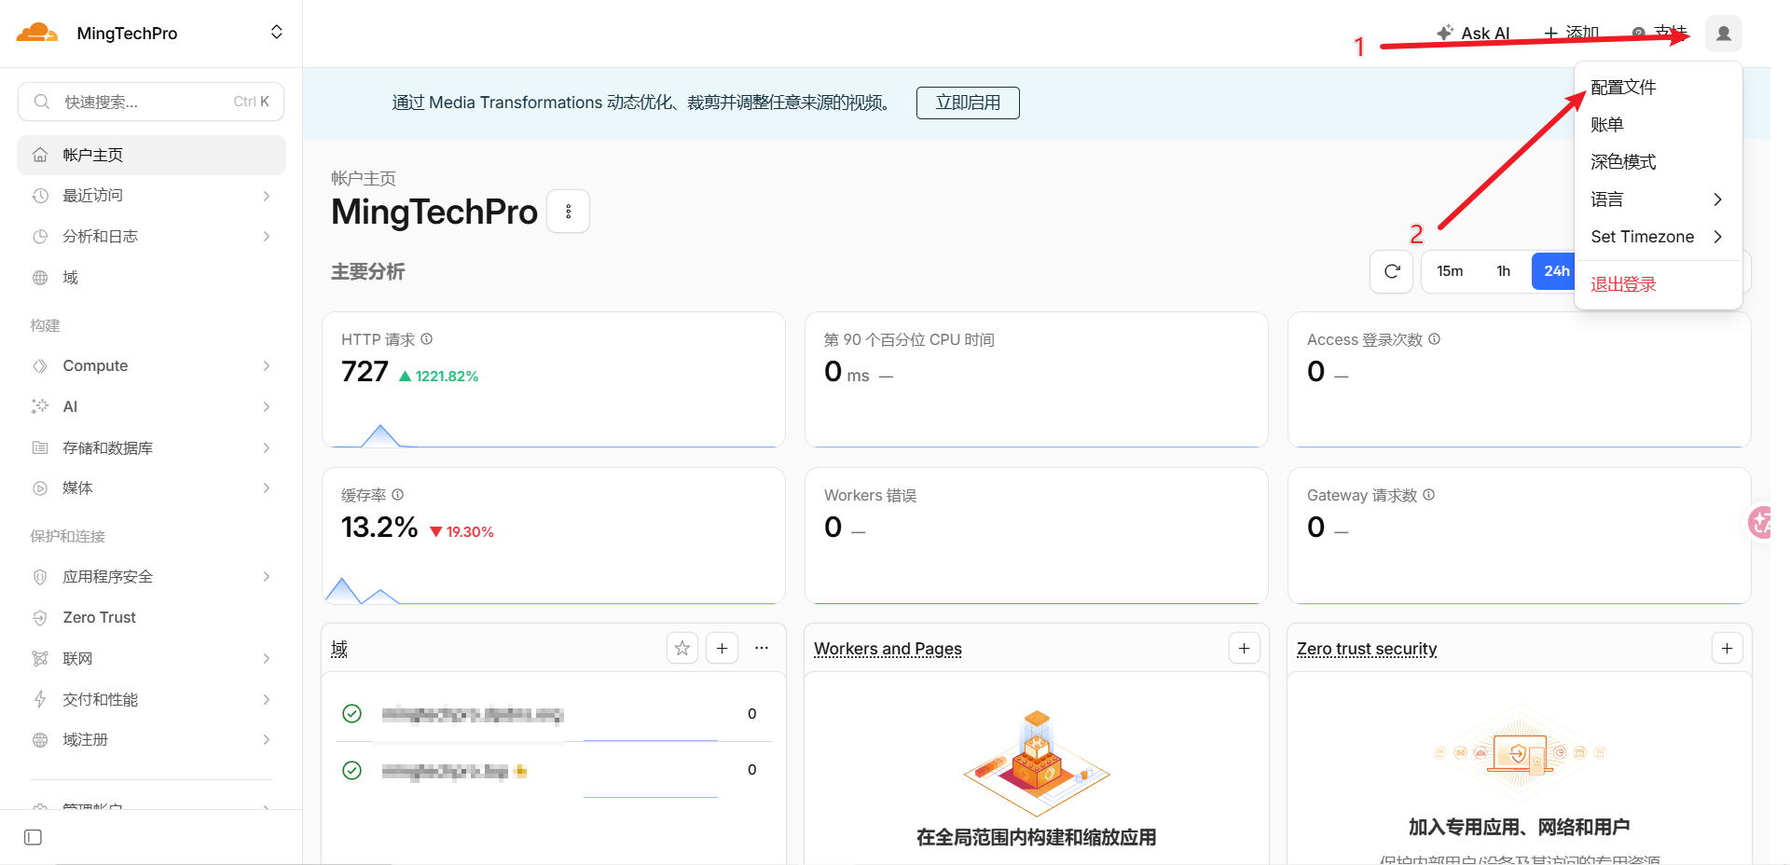Select the 1h time range
Viewport: 1790px width, 865px height.
coord(1503,271)
